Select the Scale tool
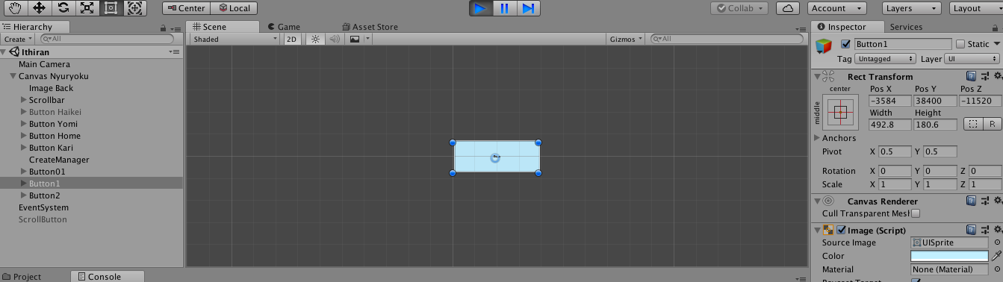This screenshot has width=1003, height=282. 87,8
